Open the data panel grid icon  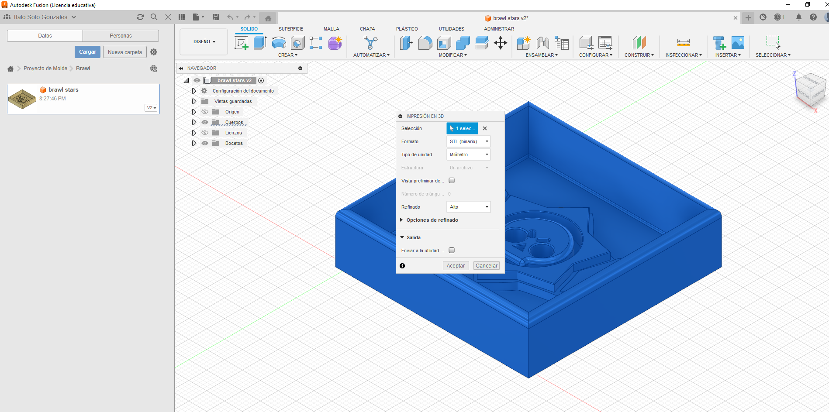[182, 17]
